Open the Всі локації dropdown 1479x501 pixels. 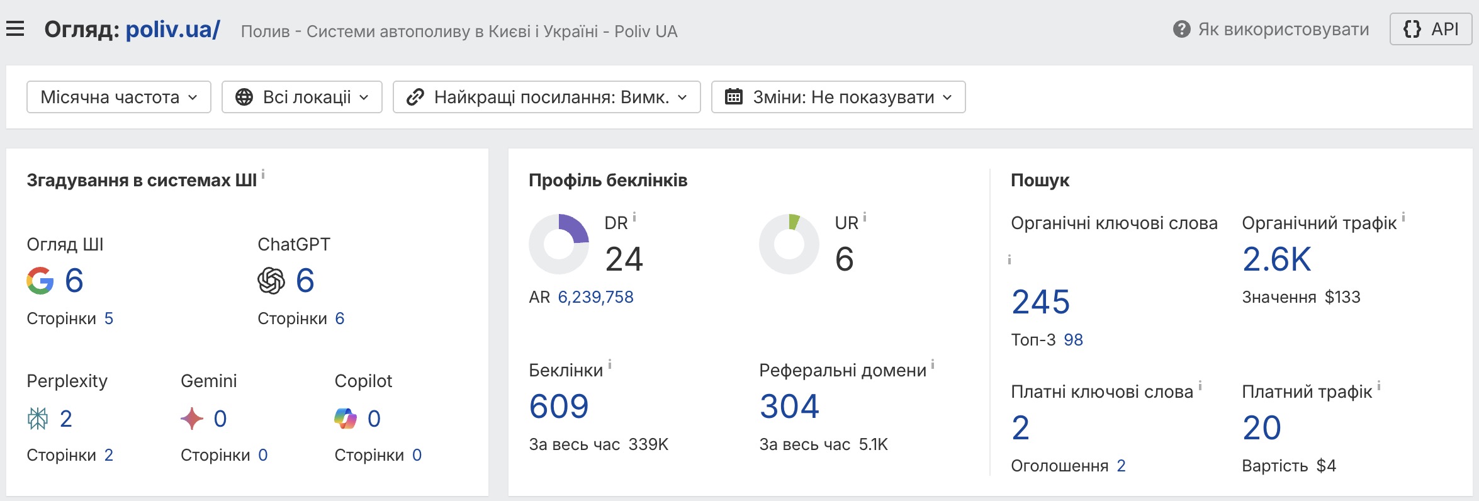click(x=302, y=97)
